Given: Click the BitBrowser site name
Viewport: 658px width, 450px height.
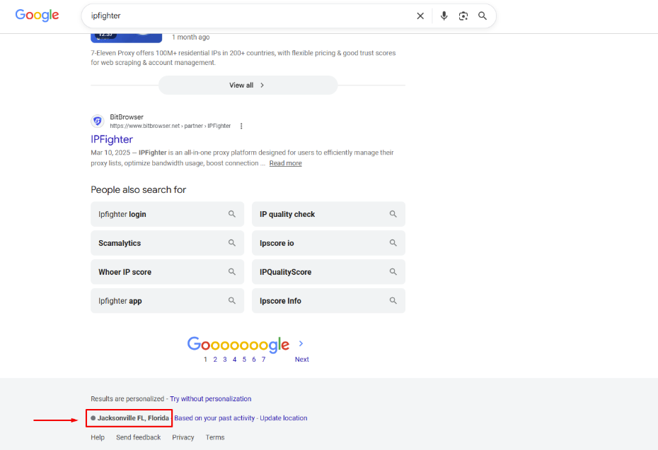Looking at the screenshot, I should tap(127, 117).
